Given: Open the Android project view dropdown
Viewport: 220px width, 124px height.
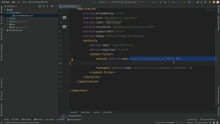Looking at the screenshot, I should tap(11, 6).
